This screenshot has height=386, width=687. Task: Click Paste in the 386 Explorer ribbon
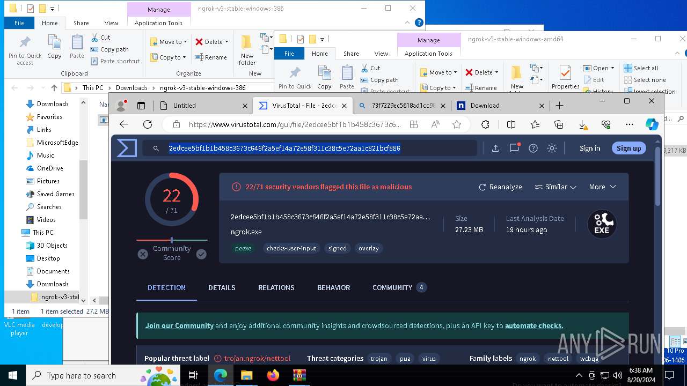[x=77, y=47]
